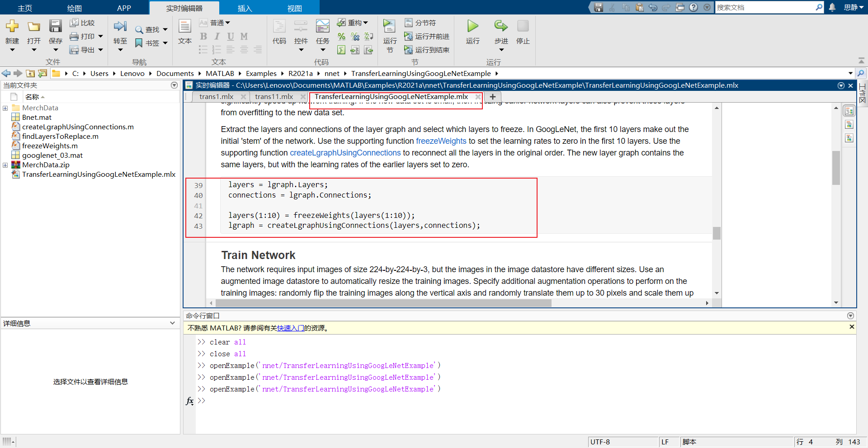The image size is (868, 448).
Task: Collapse the 详细信息 details panel
Action: tap(172, 323)
